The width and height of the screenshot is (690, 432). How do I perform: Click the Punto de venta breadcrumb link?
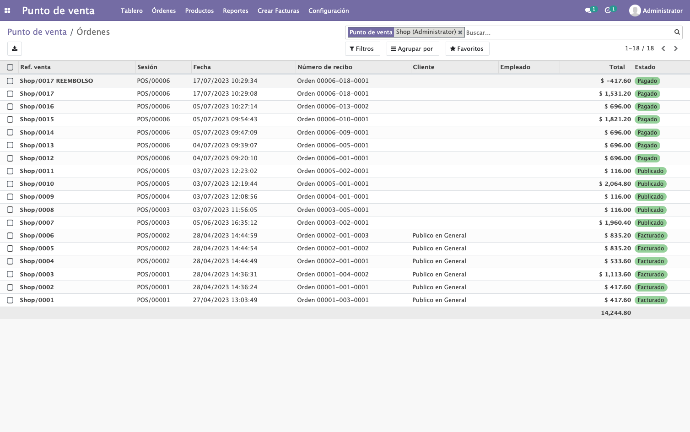37,32
